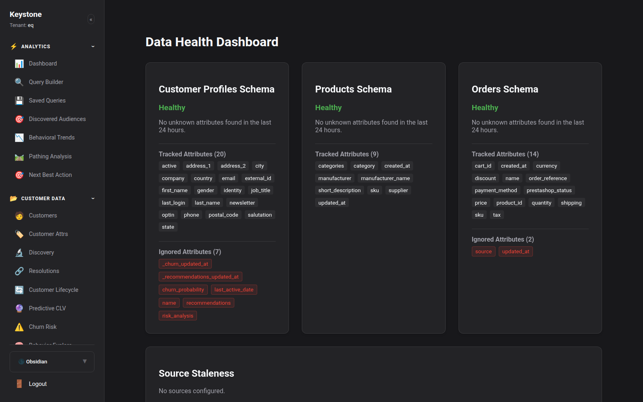Collapse the Customer Data section chevron
This screenshot has width=643, height=402.
pos(93,199)
